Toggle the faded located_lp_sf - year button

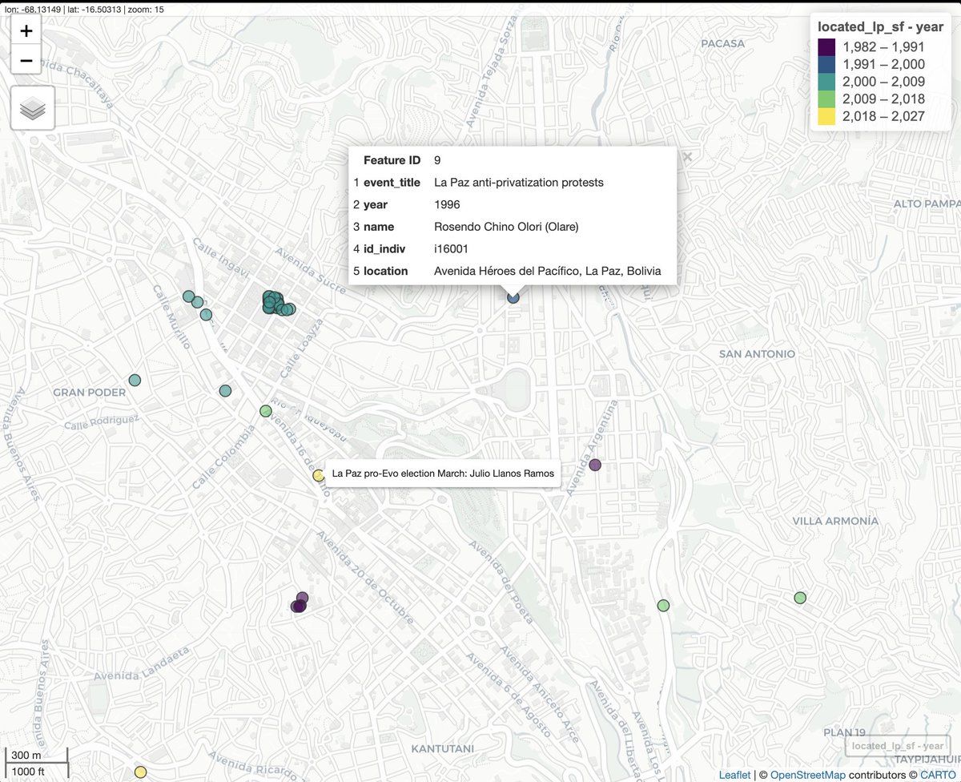tap(898, 746)
